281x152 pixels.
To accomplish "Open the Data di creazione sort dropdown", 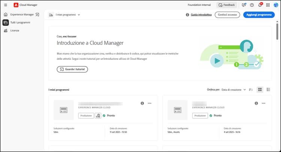I will pos(233,90).
